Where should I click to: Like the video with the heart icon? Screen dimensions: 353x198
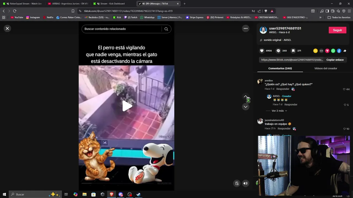coord(262,51)
